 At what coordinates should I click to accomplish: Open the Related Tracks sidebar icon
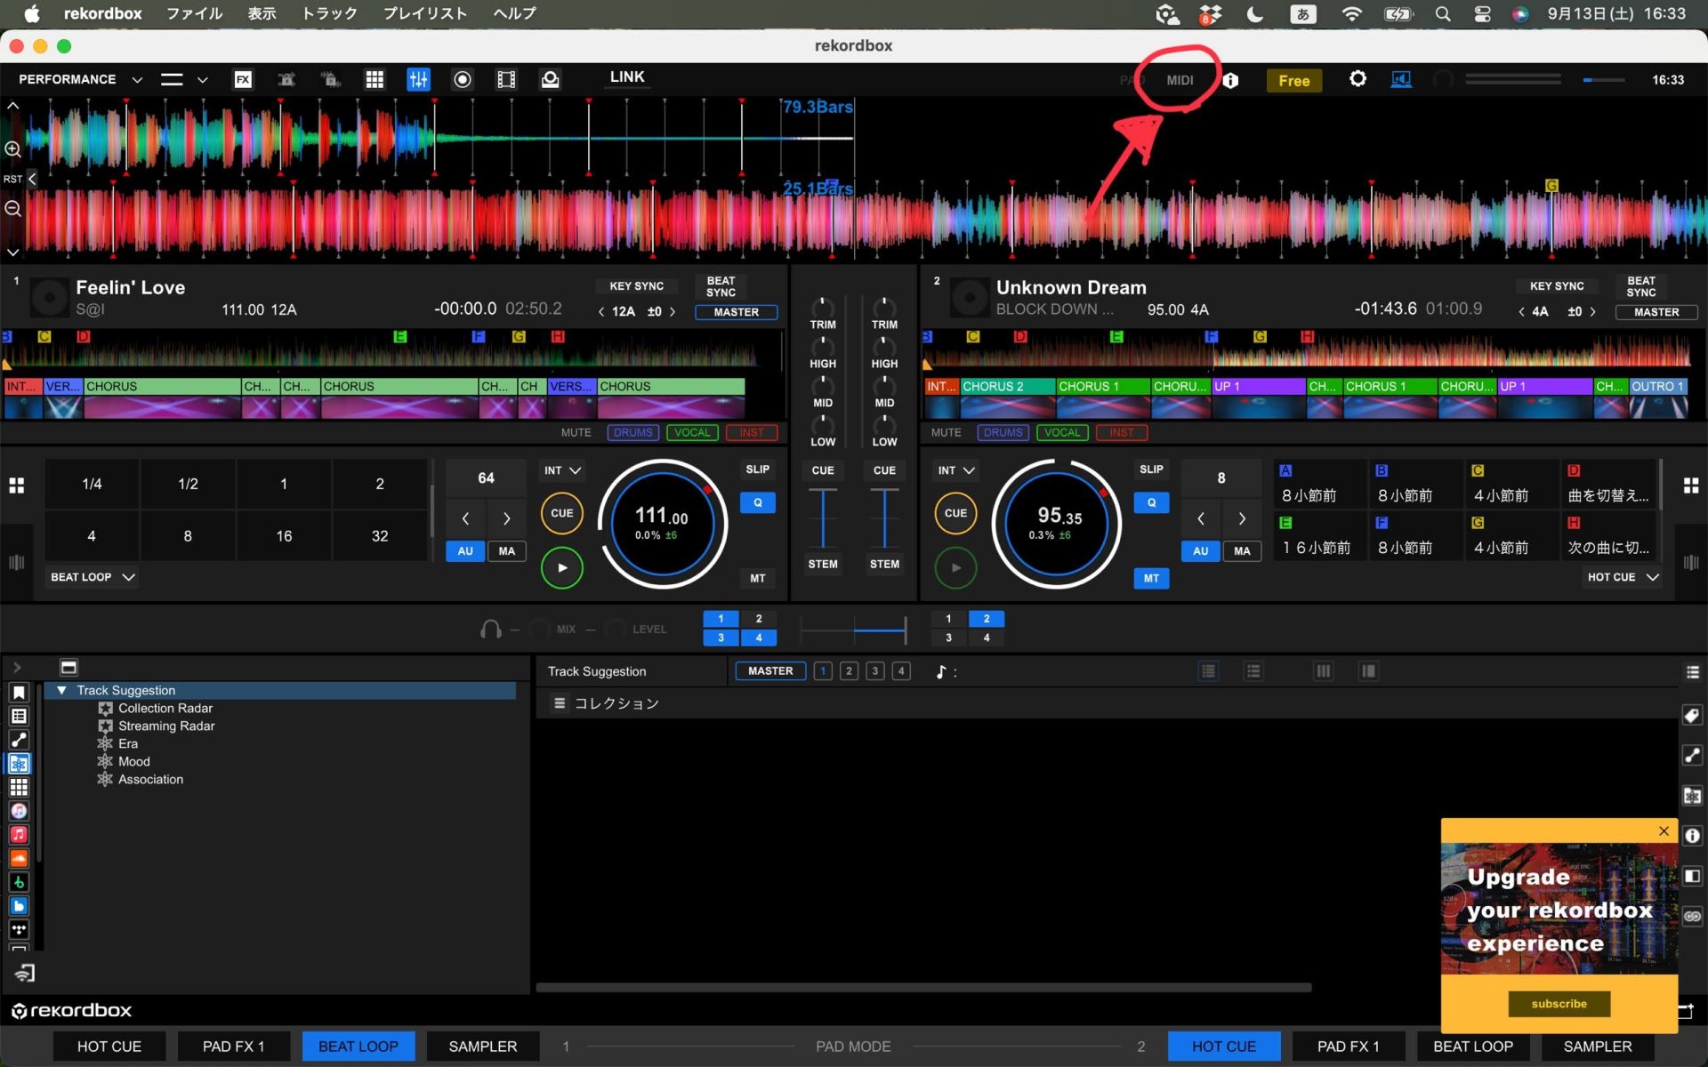pos(19,740)
